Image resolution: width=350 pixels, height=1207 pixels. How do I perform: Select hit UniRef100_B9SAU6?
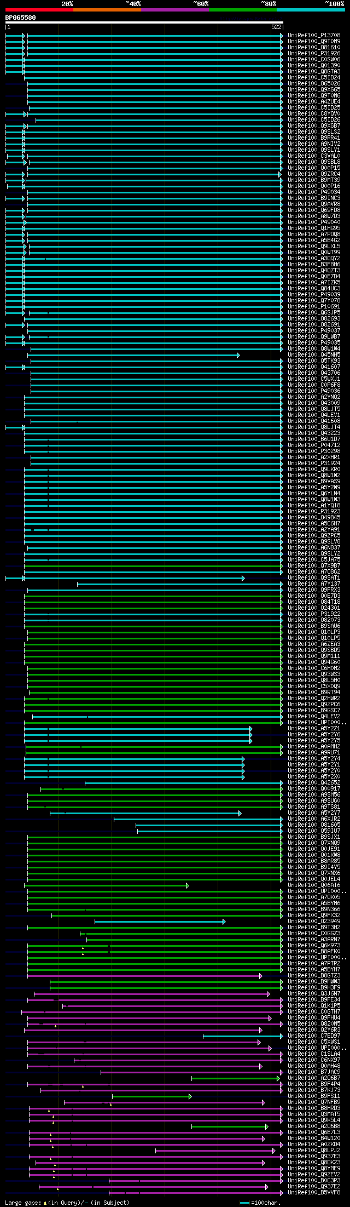pos(314,626)
